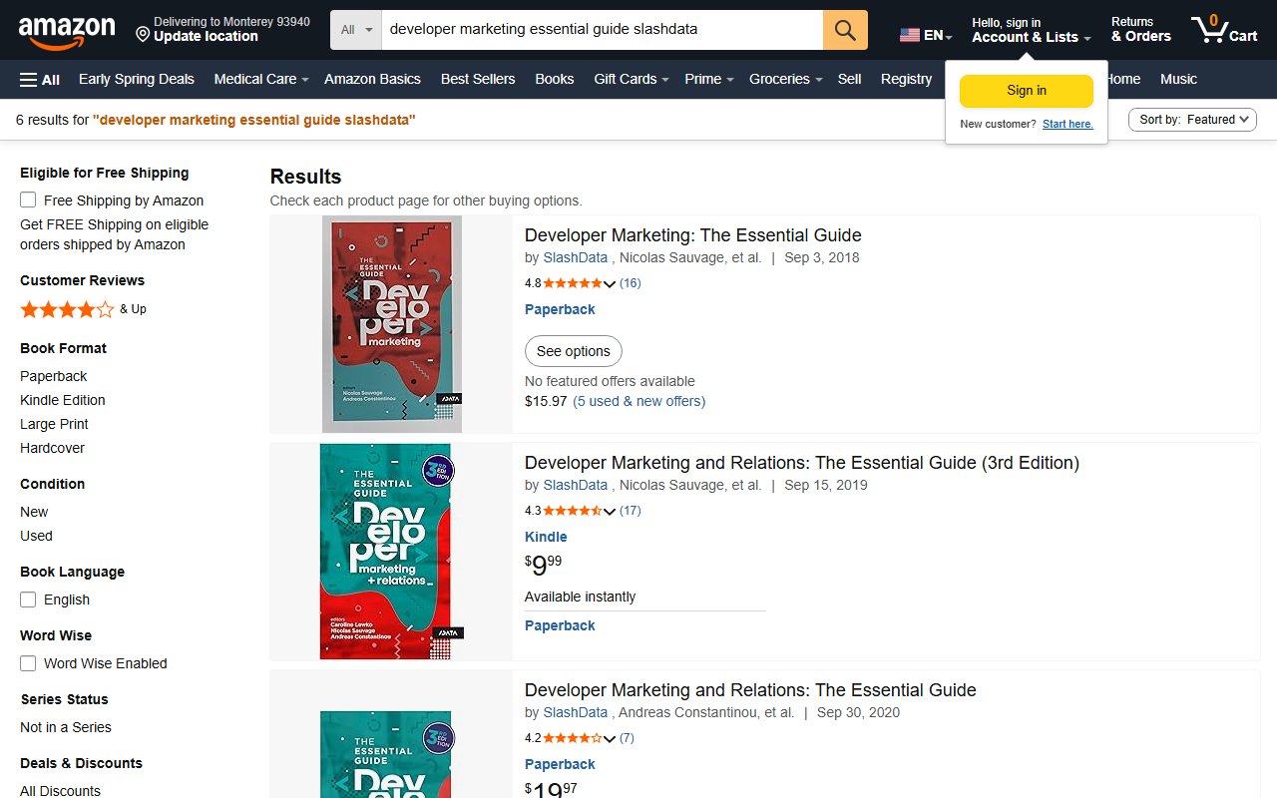Click inside the search input field
Viewport: 1277px width, 798px height.
[x=599, y=29]
